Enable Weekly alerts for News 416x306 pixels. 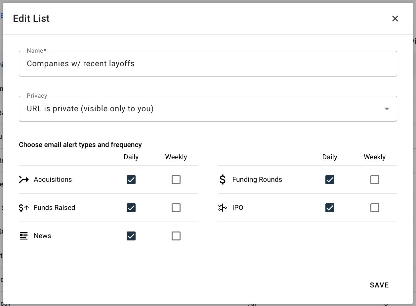coord(176,236)
